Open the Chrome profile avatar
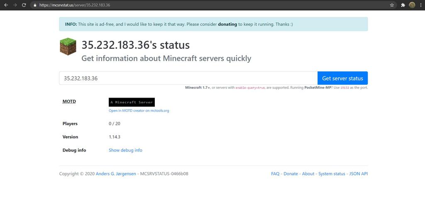 pyautogui.click(x=412, y=5)
